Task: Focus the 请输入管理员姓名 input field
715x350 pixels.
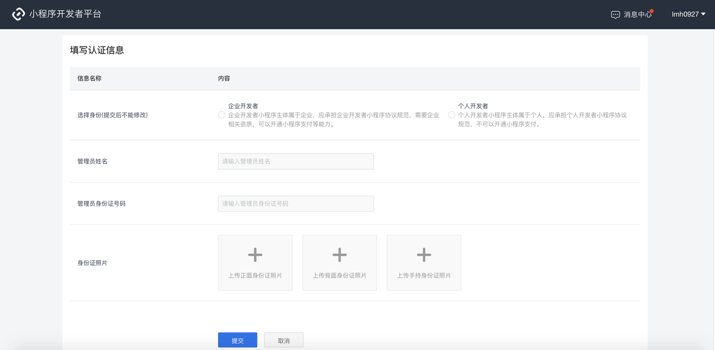Action: point(296,162)
